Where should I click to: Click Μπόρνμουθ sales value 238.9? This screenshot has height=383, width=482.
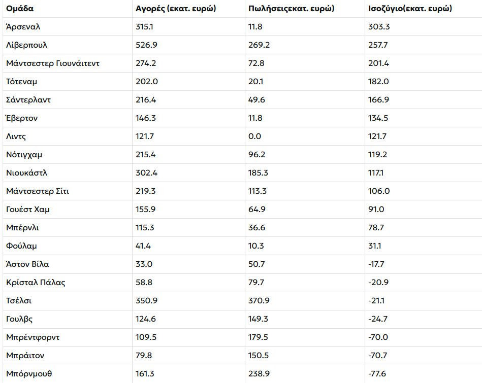click(x=259, y=374)
